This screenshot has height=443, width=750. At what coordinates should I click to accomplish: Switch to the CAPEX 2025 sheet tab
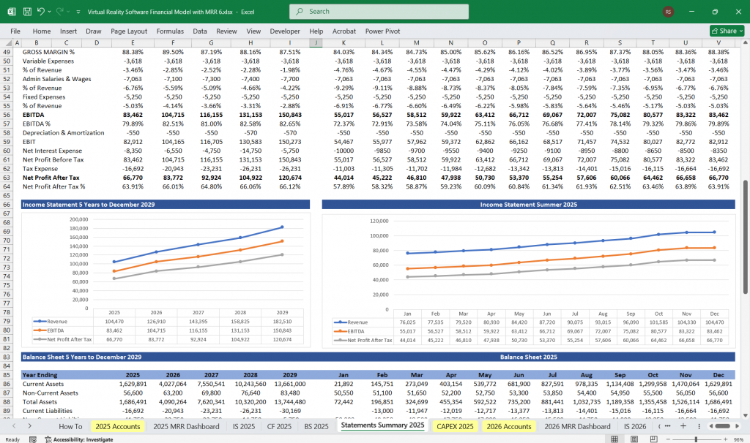[454, 426]
